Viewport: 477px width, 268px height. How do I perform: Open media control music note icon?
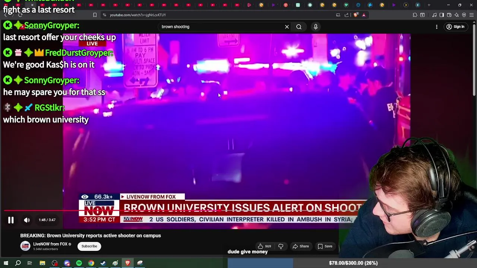434,15
